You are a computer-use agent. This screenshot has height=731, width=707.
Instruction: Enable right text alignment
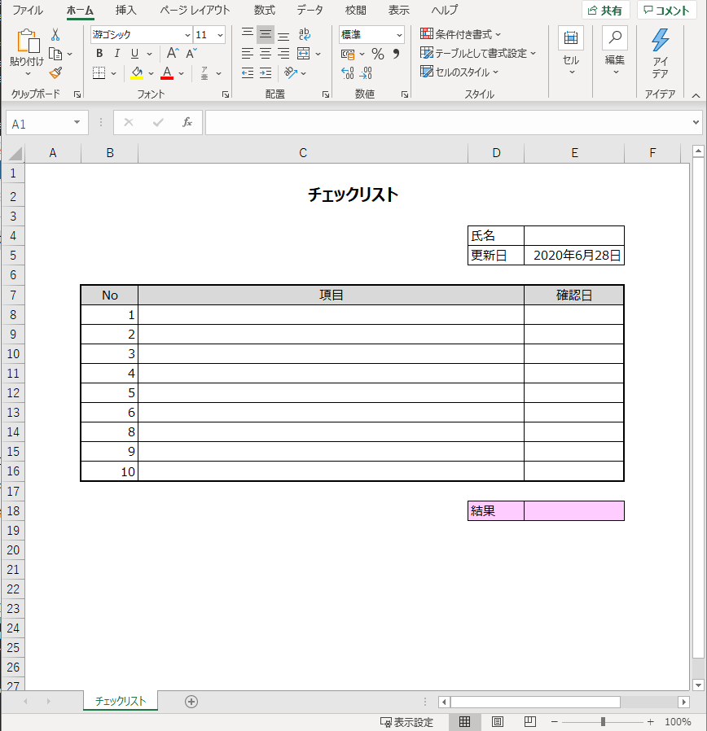click(283, 53)
